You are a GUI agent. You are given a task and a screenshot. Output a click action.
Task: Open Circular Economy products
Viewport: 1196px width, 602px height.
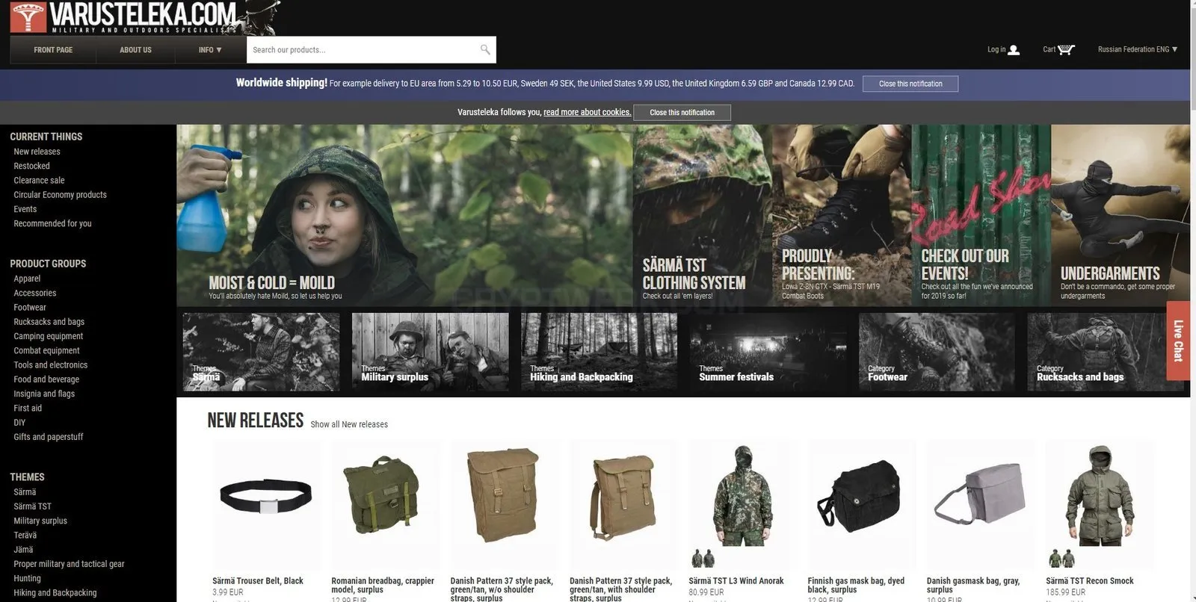coord(60,194)
